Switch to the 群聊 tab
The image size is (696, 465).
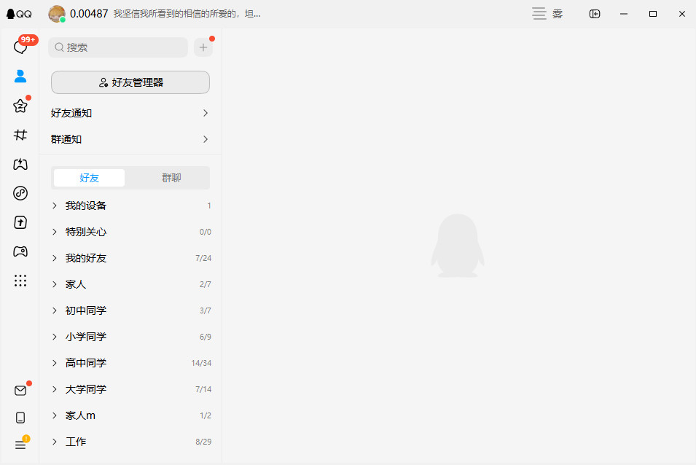pos(171,178)
